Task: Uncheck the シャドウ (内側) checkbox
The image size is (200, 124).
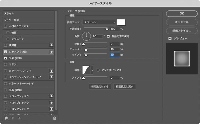Action: (x=5, y=52)
